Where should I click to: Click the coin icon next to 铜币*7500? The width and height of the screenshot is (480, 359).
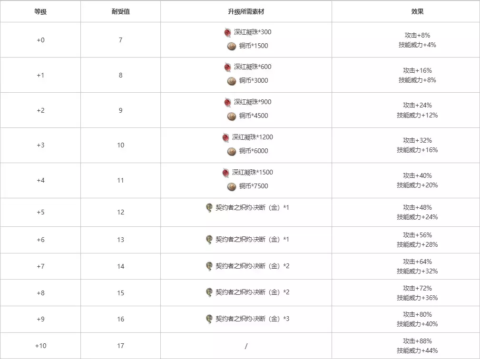click(x=232, y=186)
